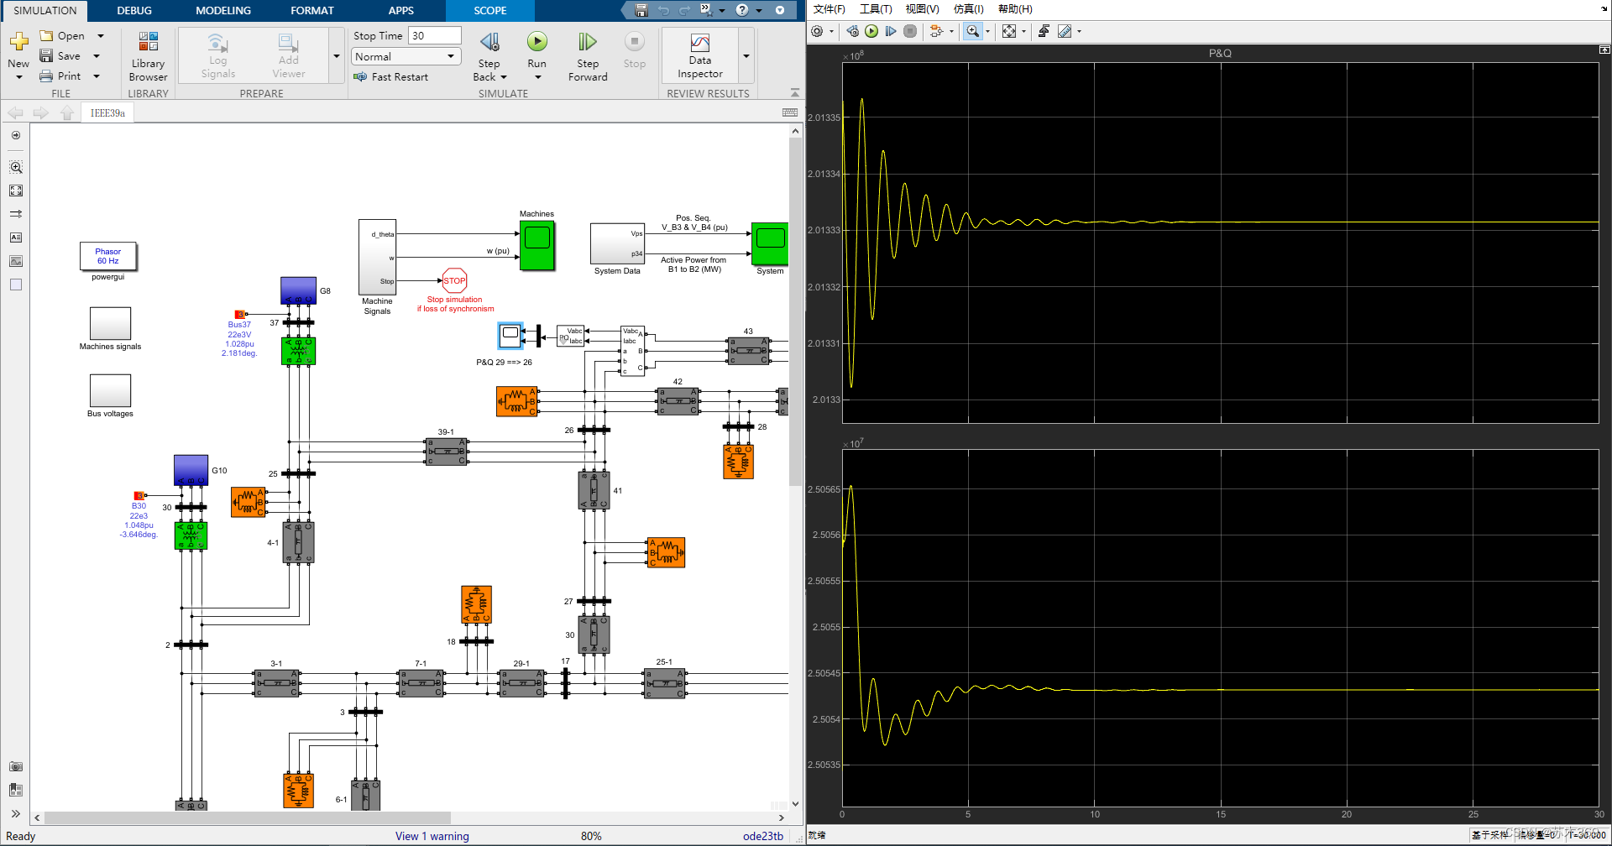Click the screenshot camera icon in palette
1612x846 pixels.
[x=15, y=766]
